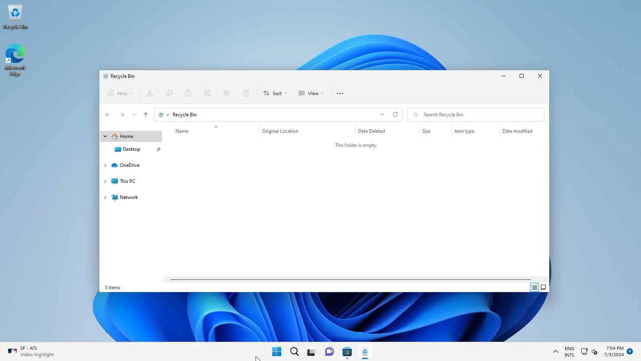Click the Search Recycle Bin field
The width and height of the screenshot is (641, 361).
[x=476, y=115]
